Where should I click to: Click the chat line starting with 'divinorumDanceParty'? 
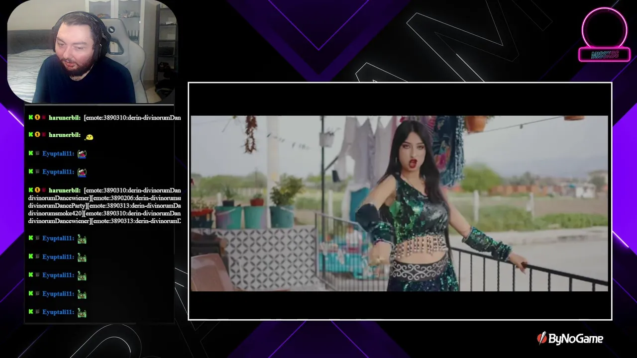(105, 206)
